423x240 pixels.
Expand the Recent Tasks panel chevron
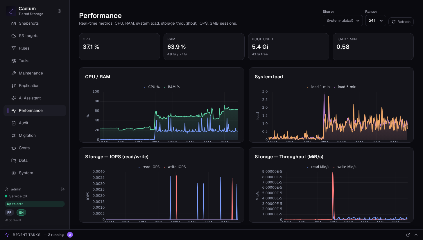[x=416, y=235]
